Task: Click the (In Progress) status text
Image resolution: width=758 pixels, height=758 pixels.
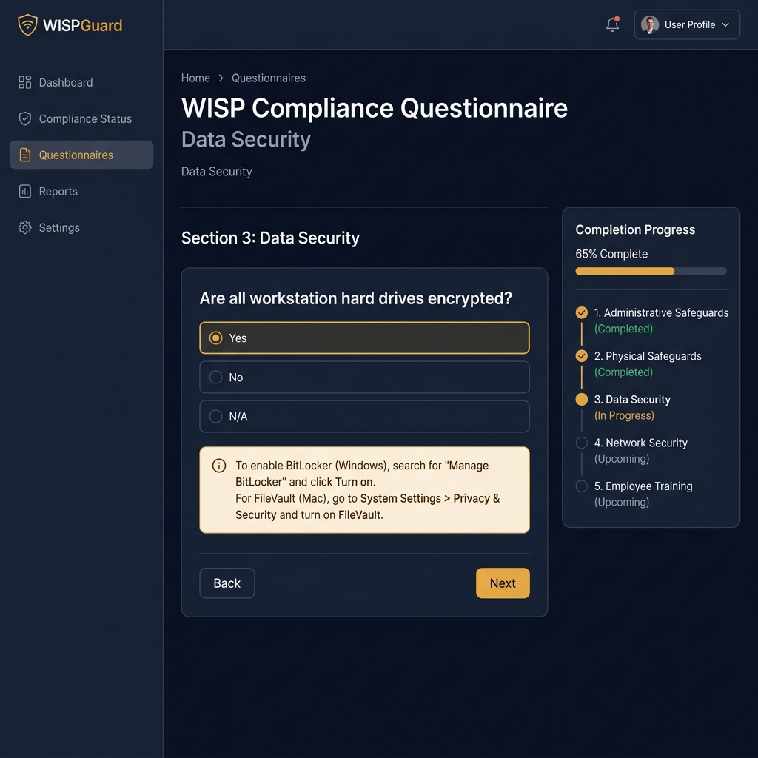Action: (624, 415)
